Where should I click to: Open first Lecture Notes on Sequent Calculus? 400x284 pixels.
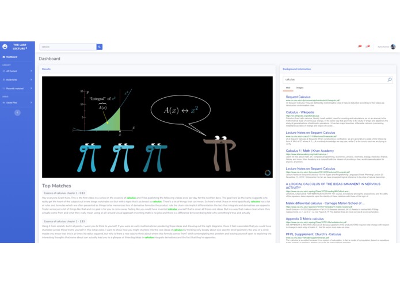click(x=310, y=133)
